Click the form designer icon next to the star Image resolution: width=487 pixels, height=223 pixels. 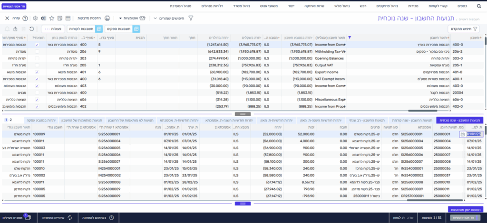point(60,19)
